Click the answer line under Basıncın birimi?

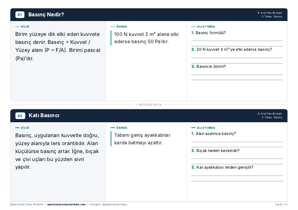[237, 75]
